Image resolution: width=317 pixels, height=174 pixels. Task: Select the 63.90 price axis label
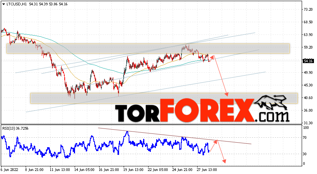[308, 35]
